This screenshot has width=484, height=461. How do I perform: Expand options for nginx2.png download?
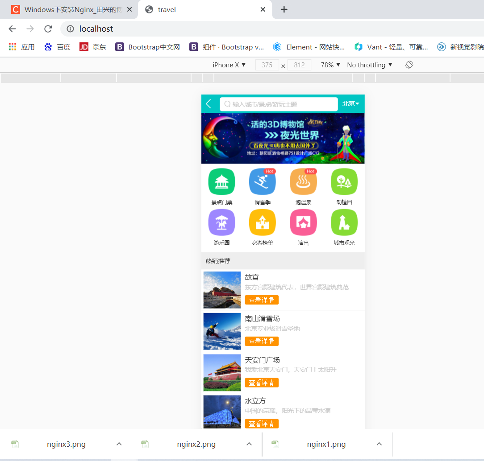(249, 444)
